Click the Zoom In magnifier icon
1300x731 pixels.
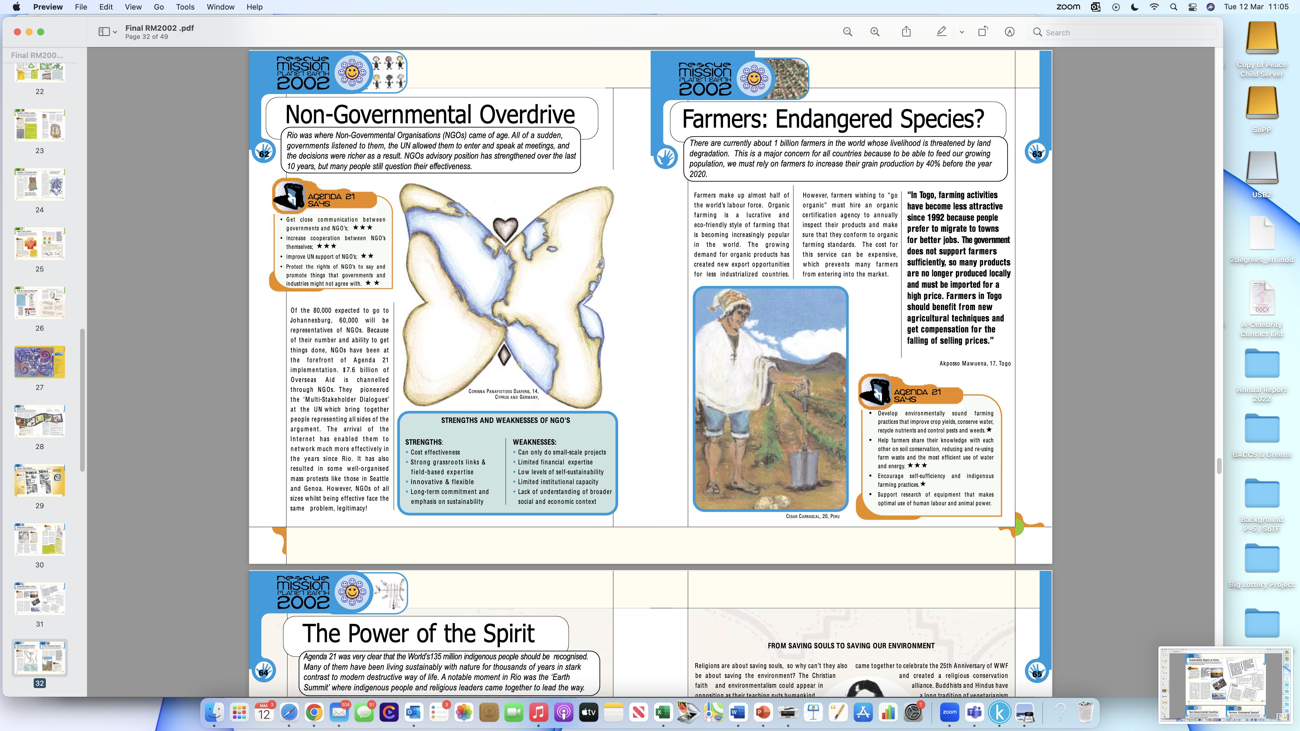tap(875, 32)
